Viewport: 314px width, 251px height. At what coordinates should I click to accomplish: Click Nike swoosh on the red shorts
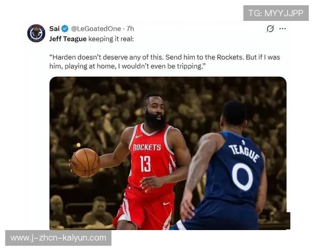click(x=166, y=203)
